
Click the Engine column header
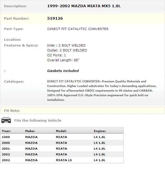coord(100,131)
